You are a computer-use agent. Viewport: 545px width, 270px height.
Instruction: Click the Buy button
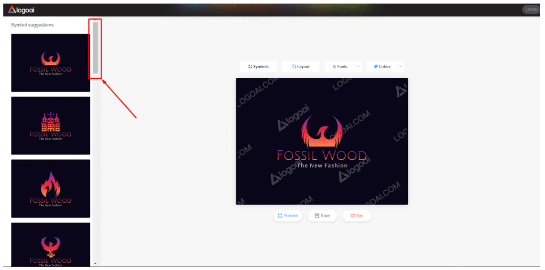[x=357, y=216]
